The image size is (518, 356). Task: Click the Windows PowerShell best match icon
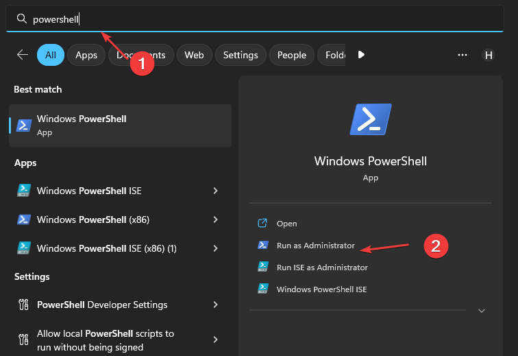(24, 126)
